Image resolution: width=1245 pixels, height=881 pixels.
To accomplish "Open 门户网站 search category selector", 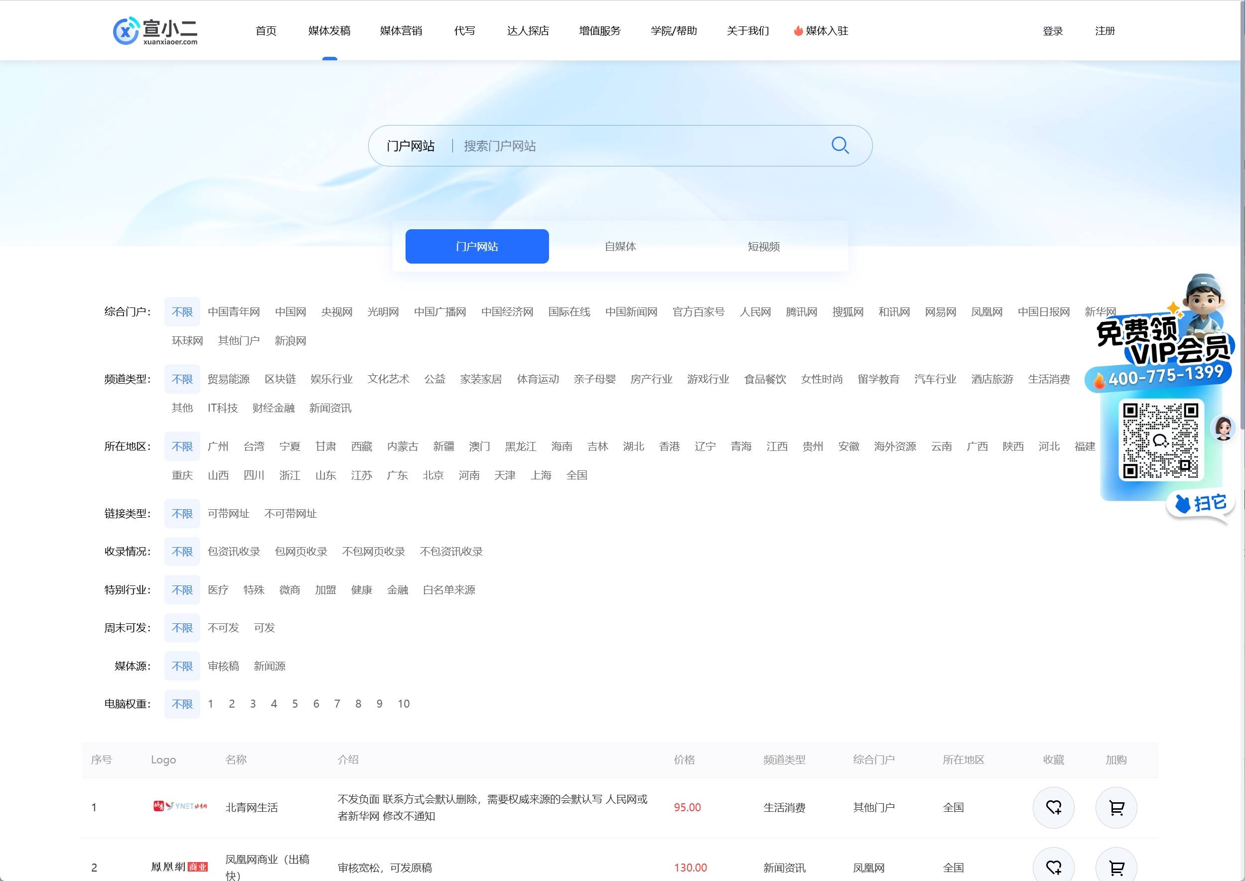I will [x=411, y=146].
